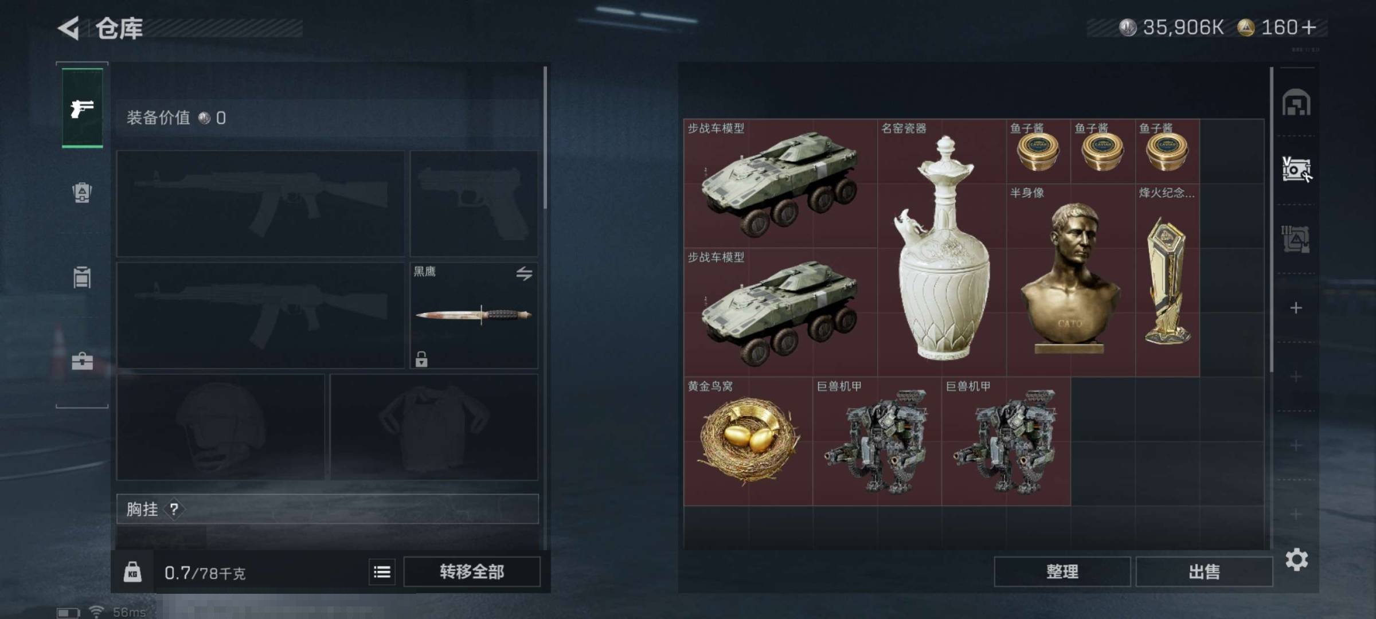This screenshot has width=1376, height=619.
Task: Click 整理 to sort the warehouse
Action: 1062,571
